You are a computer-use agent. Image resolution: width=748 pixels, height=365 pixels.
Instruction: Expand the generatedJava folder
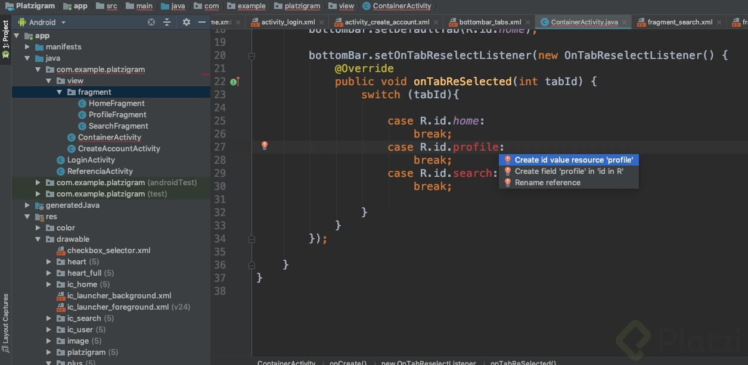click(x=27, y=205)
